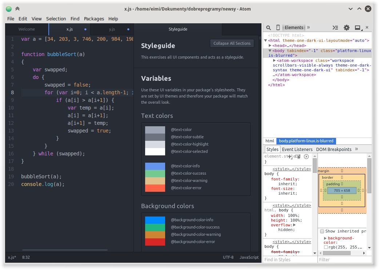Viewport: 379px width, 270px height.
Task: Click the body.platform-linux.is-blurred breadcrumb
Action: click(306, 141)
